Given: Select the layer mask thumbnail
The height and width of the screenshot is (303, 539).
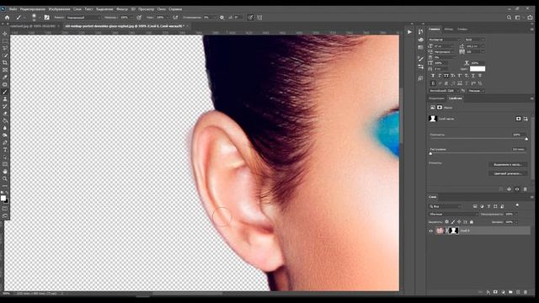Looking at the screenshot, I should pyautogui.click(x=454, y=231).
